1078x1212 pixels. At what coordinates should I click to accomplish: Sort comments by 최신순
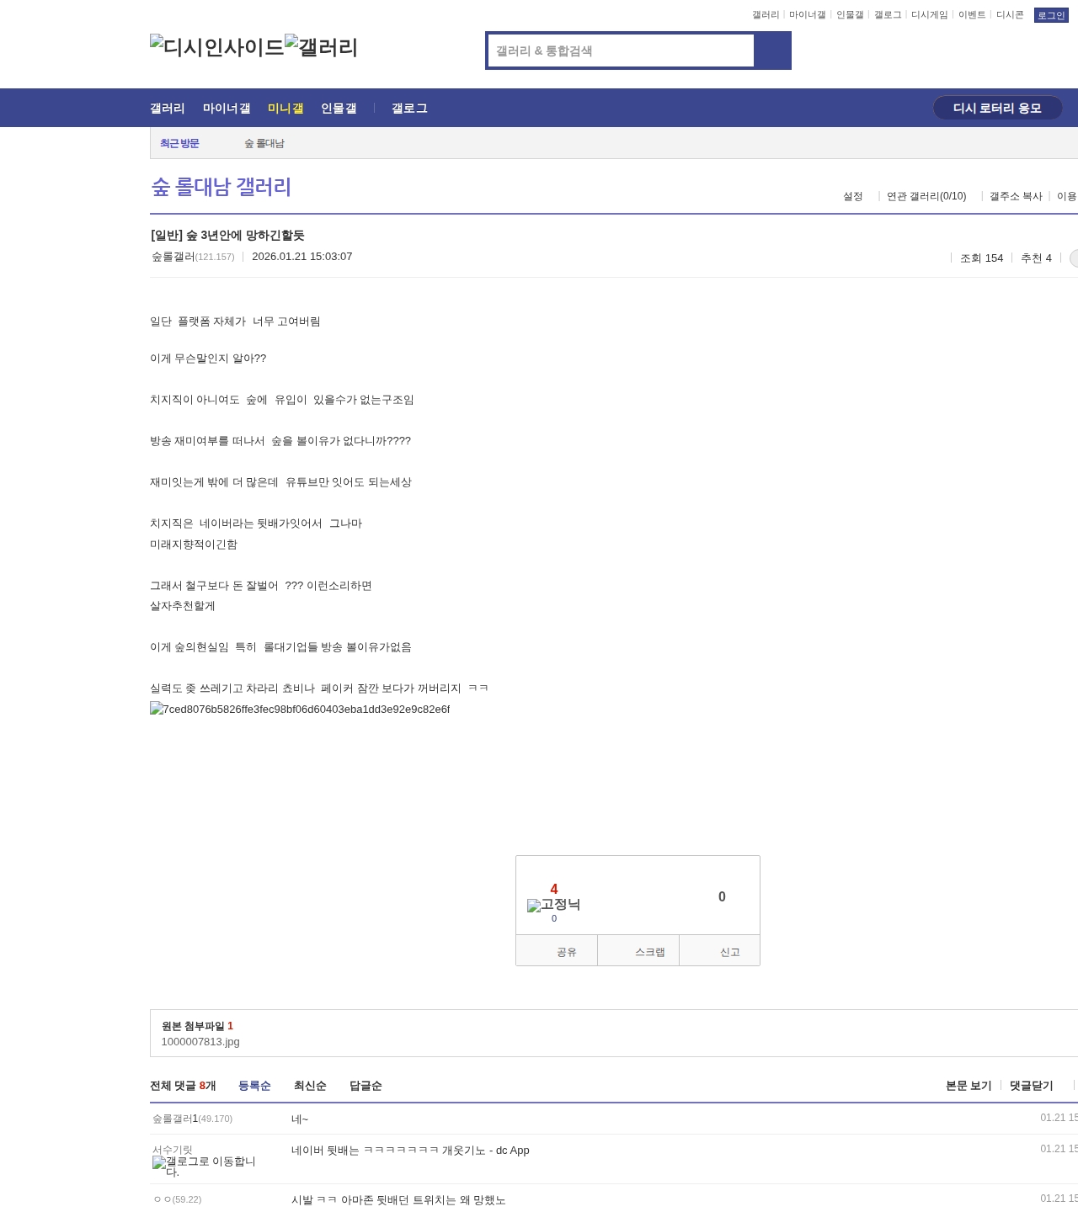pos(310,1086)
